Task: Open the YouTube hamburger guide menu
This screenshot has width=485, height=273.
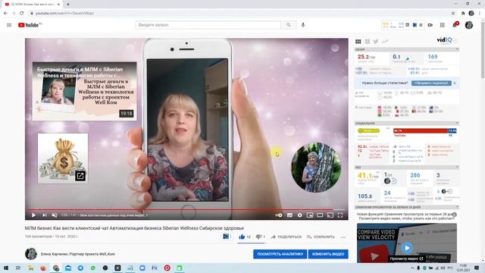Action: [9, 25]
